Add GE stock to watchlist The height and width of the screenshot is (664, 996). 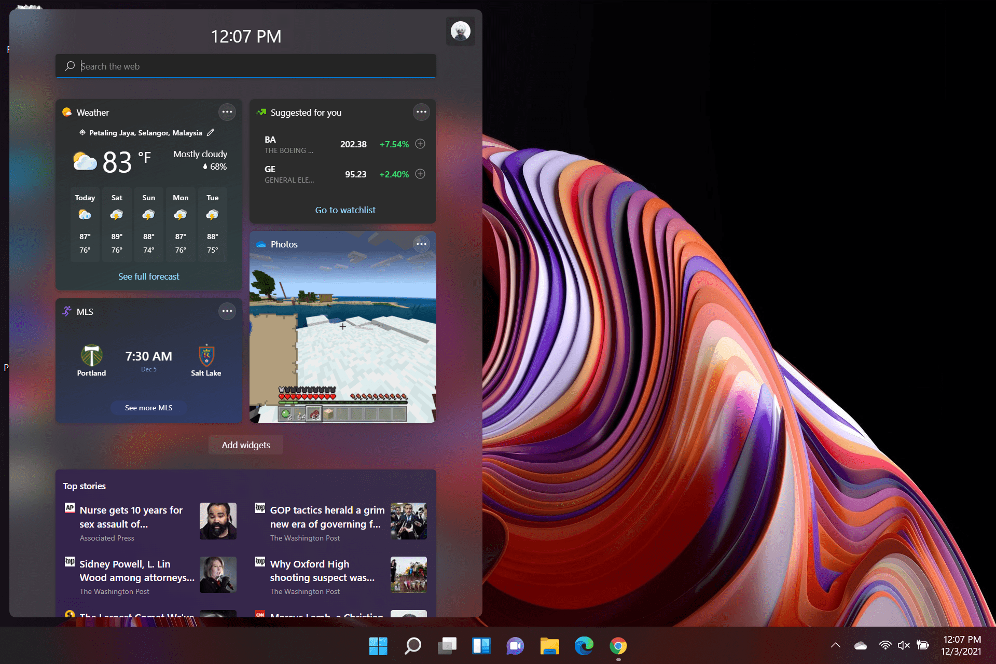pyautogui.click(x=420, y=174)
